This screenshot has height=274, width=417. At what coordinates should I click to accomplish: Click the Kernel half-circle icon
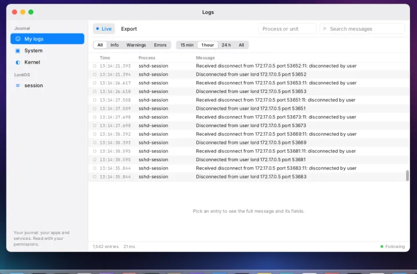(x=18, y=62)
